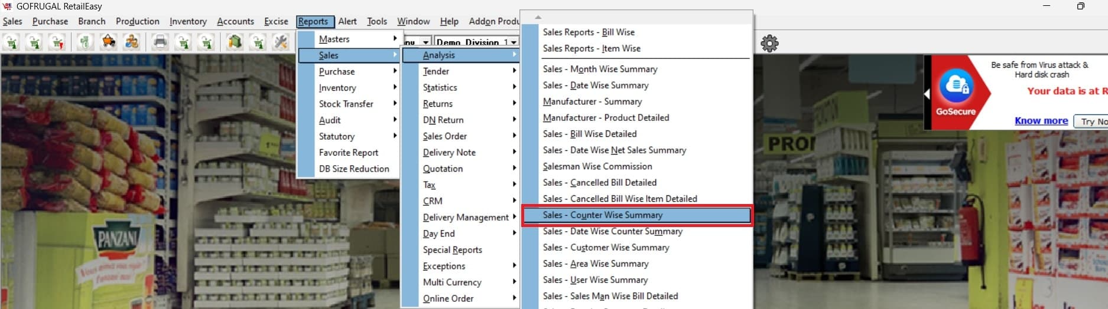Click the GOFRUGAL app icon in title bar
The height and width of the screenshot is (309, 1108).
(8, 6)
